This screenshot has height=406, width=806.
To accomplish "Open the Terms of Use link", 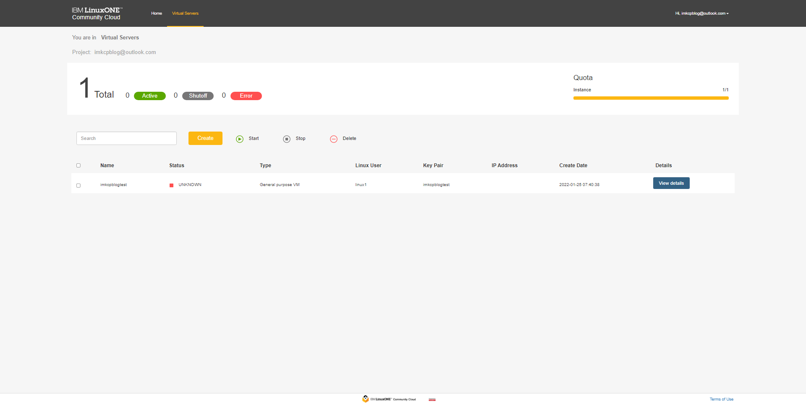I will (x=721, y=399).
